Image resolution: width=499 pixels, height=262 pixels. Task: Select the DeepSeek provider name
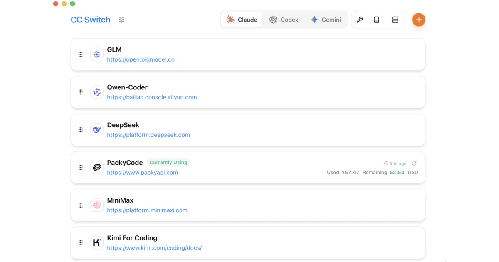(x=123, y=125)
